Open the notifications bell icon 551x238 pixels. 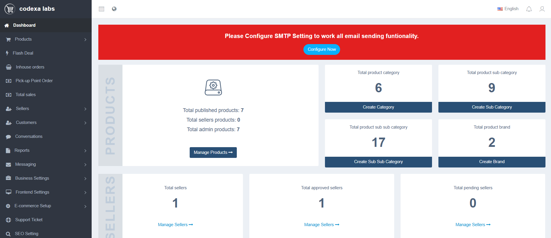coord(529,9)
